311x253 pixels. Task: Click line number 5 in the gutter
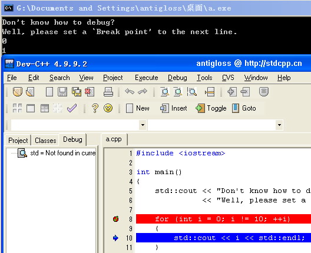tap(131, 191)
